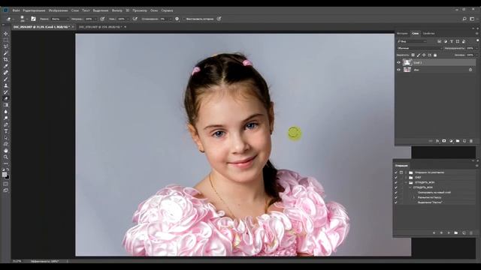The image size is (481, 270).
Task: Select the Pen tool
Action: [5, 124]
